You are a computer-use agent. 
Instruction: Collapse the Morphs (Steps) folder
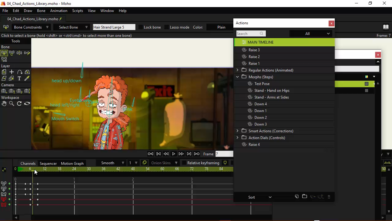tap(237, 77)
